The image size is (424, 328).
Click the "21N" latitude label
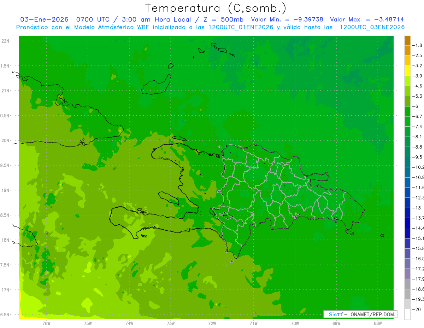[5, 91]
